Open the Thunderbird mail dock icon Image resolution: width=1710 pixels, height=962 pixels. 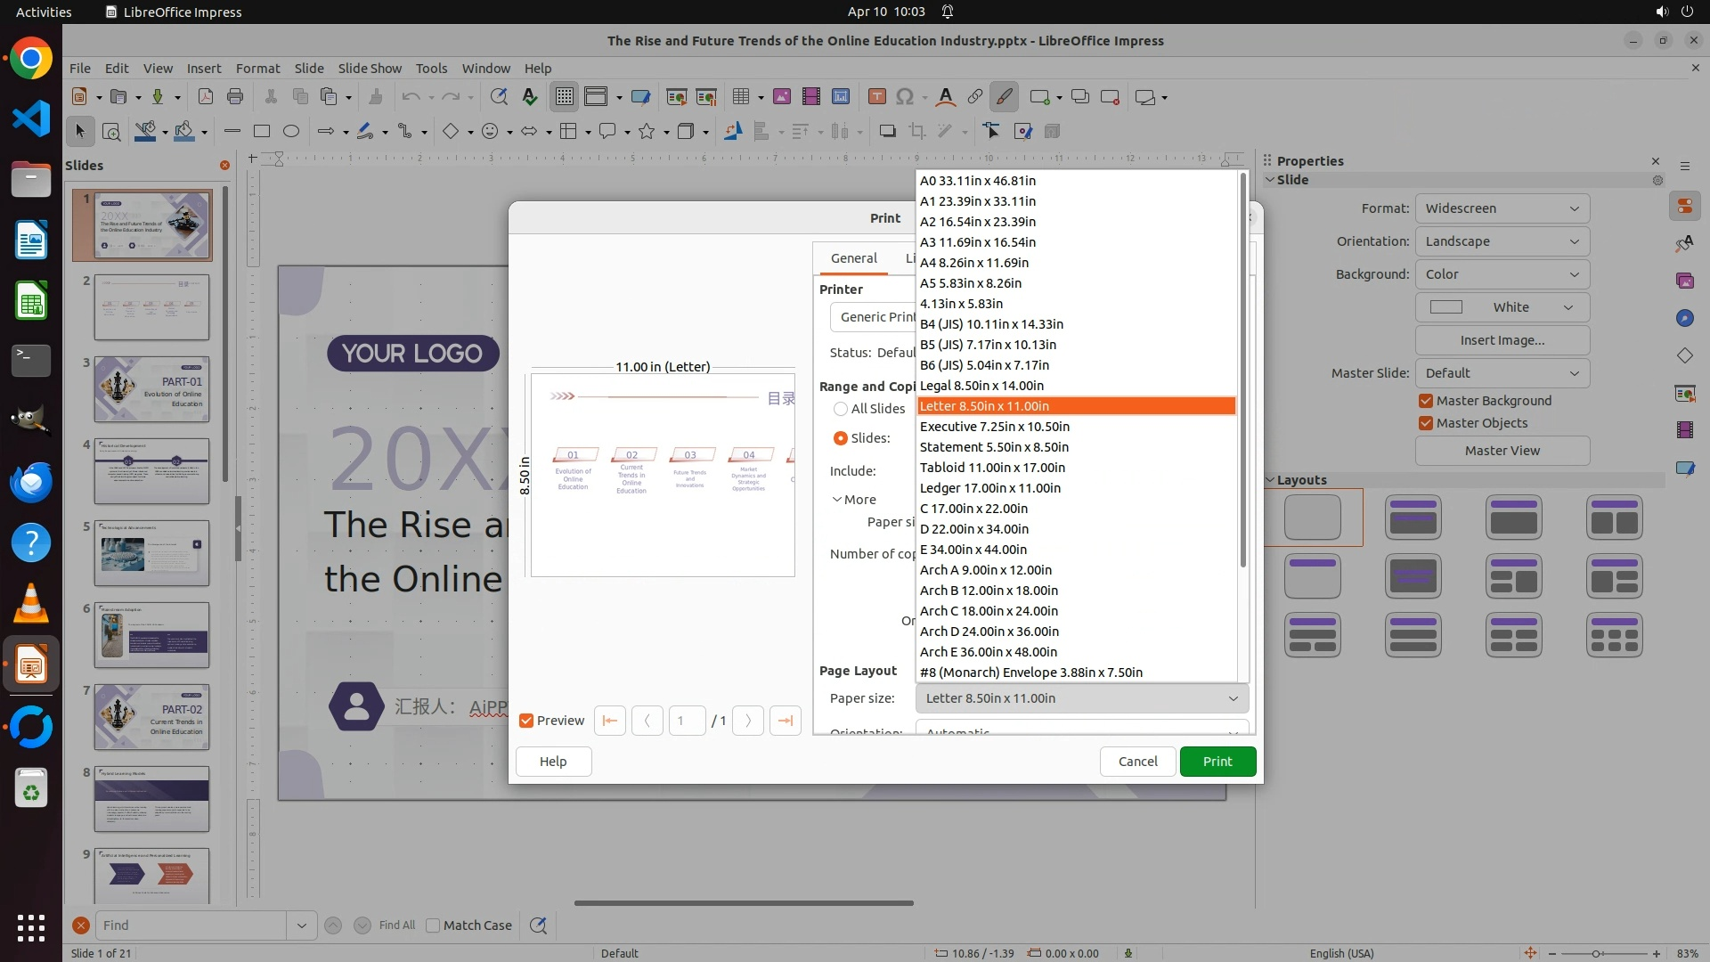(x=30, y=482)
